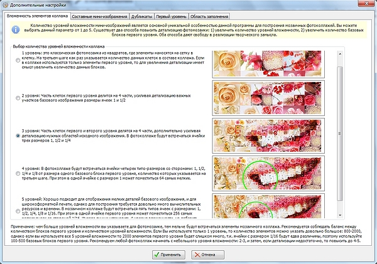Click the 4 уровня description text
This screenshot has width=377, height=264.
coord(114,173)
